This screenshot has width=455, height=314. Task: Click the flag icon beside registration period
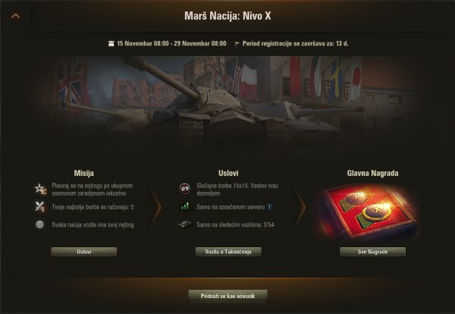pyautogui.click(x=237, y=44)
